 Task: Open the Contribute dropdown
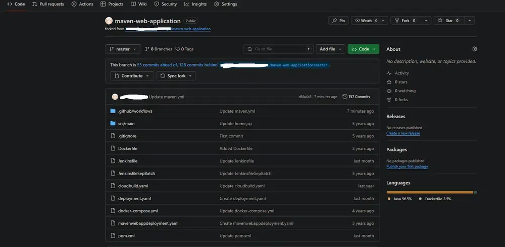coord(132,75)
